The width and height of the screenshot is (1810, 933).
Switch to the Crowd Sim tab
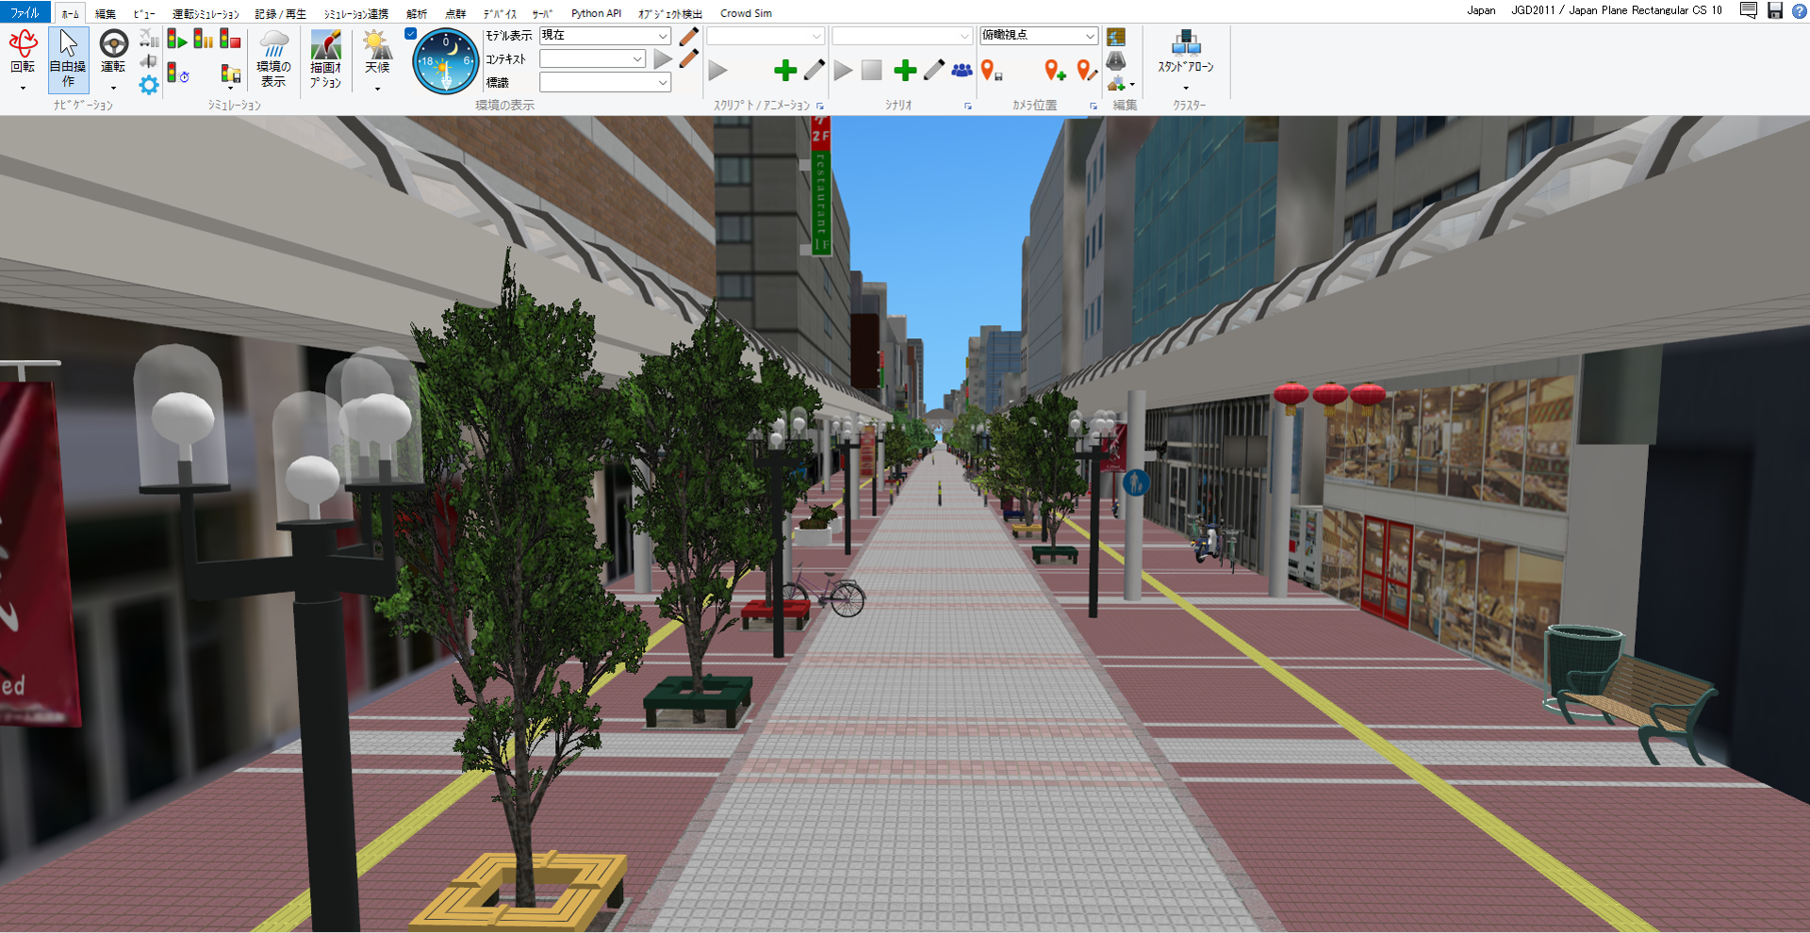746,13
